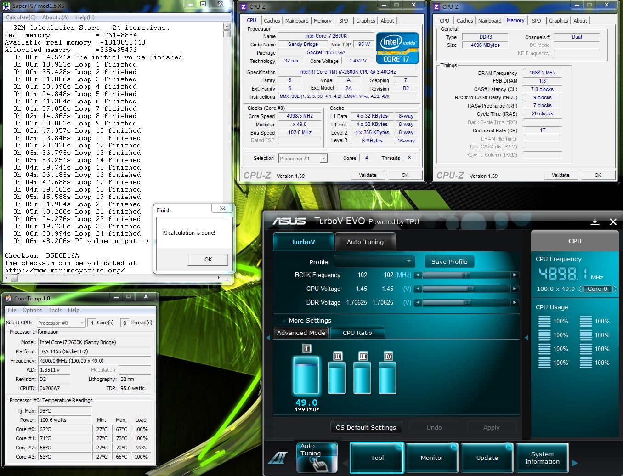Open the Update section in AI Suite
Viewport: 623px width, 476px height.
pyautogui.click(x=487, y=458)
